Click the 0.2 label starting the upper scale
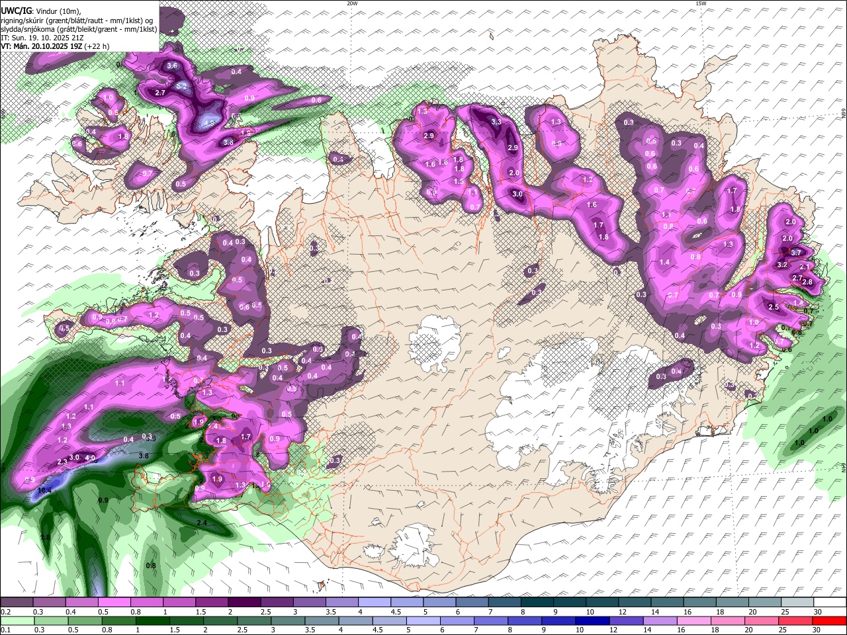Image resolution: width=847 pixels, height=635 pixels. 5,612
